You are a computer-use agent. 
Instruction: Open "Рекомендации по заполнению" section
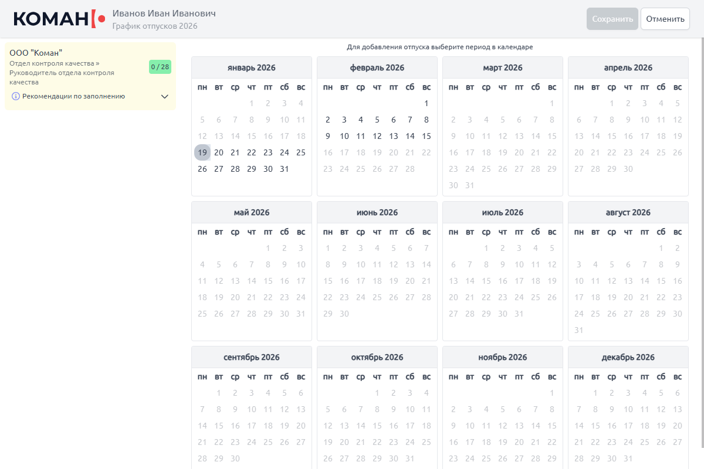(x=73, y=96)
